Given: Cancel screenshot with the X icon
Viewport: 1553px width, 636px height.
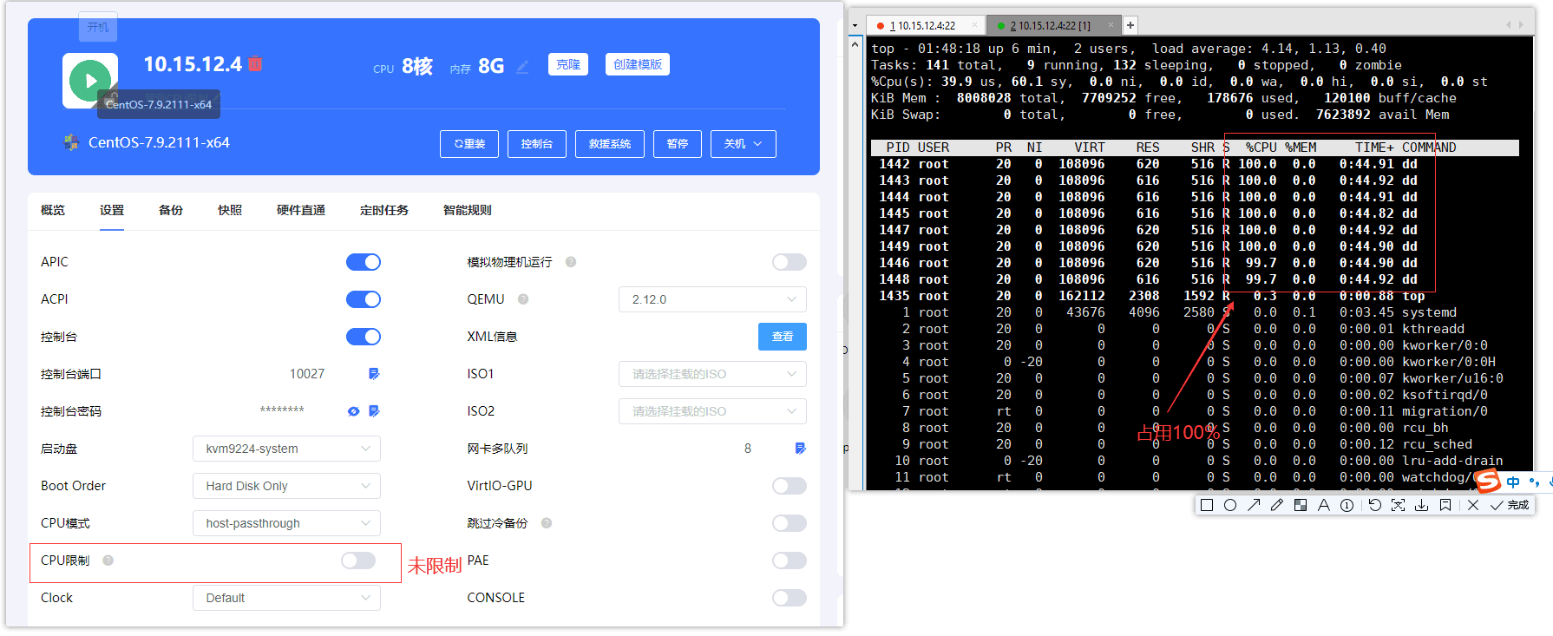Looking at the screenshot, I should [x=1473, y=505].
